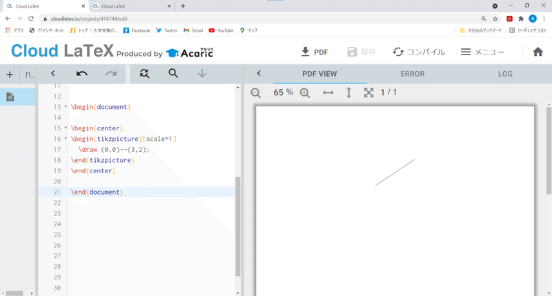This screenshot has width=552, height=296.
Task: Zoom in the PDF preview
Action: coord(305,93)
